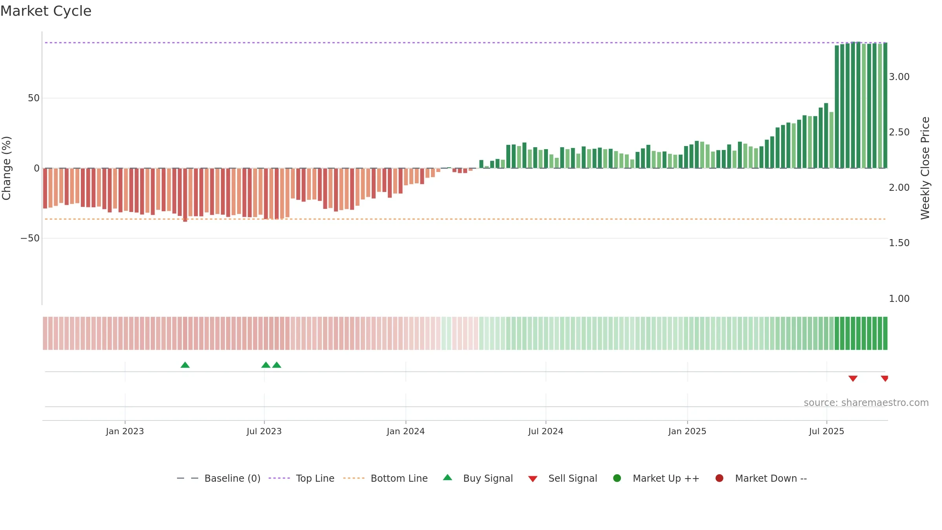Click the 1.50 price tick label
This screenshot has height=530, width=942.
[899, 243]
